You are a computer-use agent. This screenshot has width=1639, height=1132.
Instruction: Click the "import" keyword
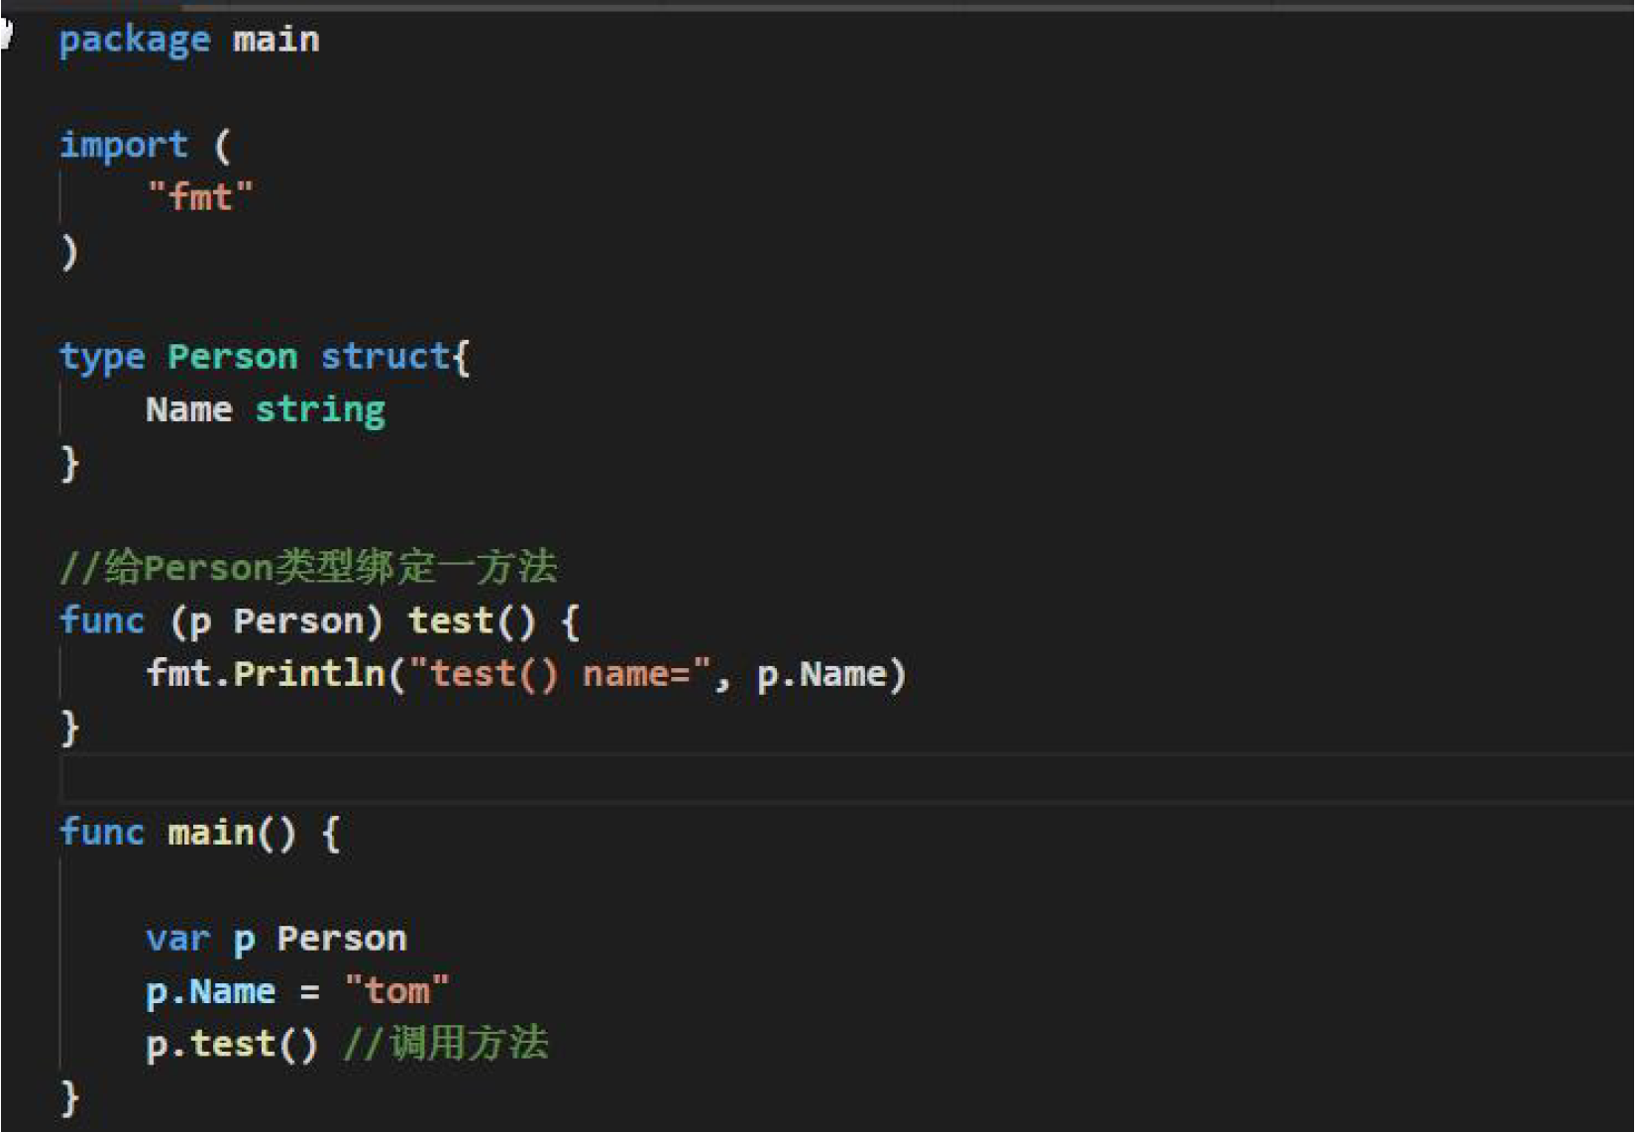tap(123, 145)
